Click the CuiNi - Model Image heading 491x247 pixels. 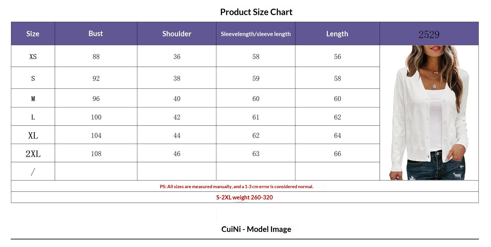(x=256, y=229)
